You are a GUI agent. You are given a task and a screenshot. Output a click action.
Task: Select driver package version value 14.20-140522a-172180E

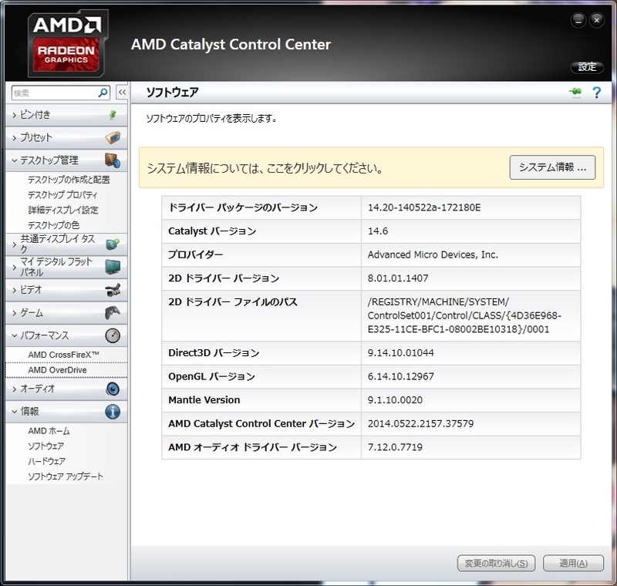[x=424, y=207]
